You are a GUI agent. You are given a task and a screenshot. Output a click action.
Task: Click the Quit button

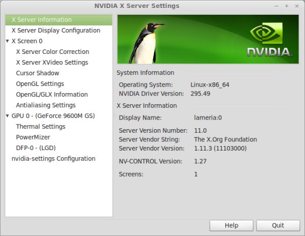click(278, 225)
